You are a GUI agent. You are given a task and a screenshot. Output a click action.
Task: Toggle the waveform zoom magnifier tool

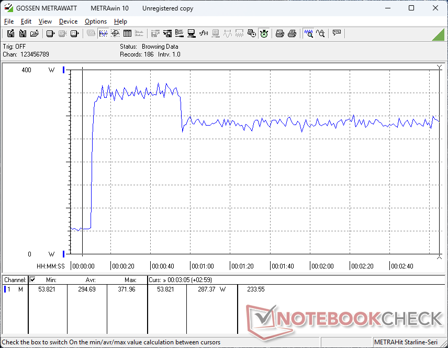(x=309, y=33)
